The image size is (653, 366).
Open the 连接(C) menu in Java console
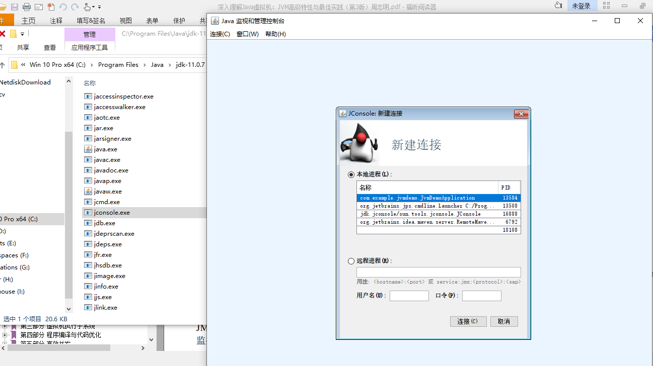[220, 34]
